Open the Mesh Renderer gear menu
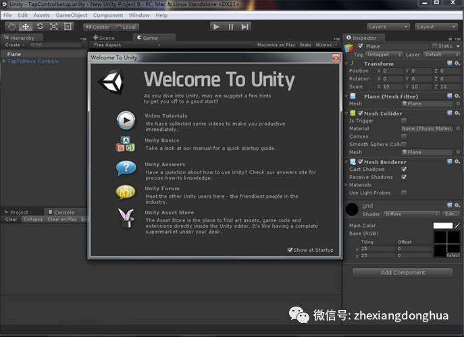 457,161
